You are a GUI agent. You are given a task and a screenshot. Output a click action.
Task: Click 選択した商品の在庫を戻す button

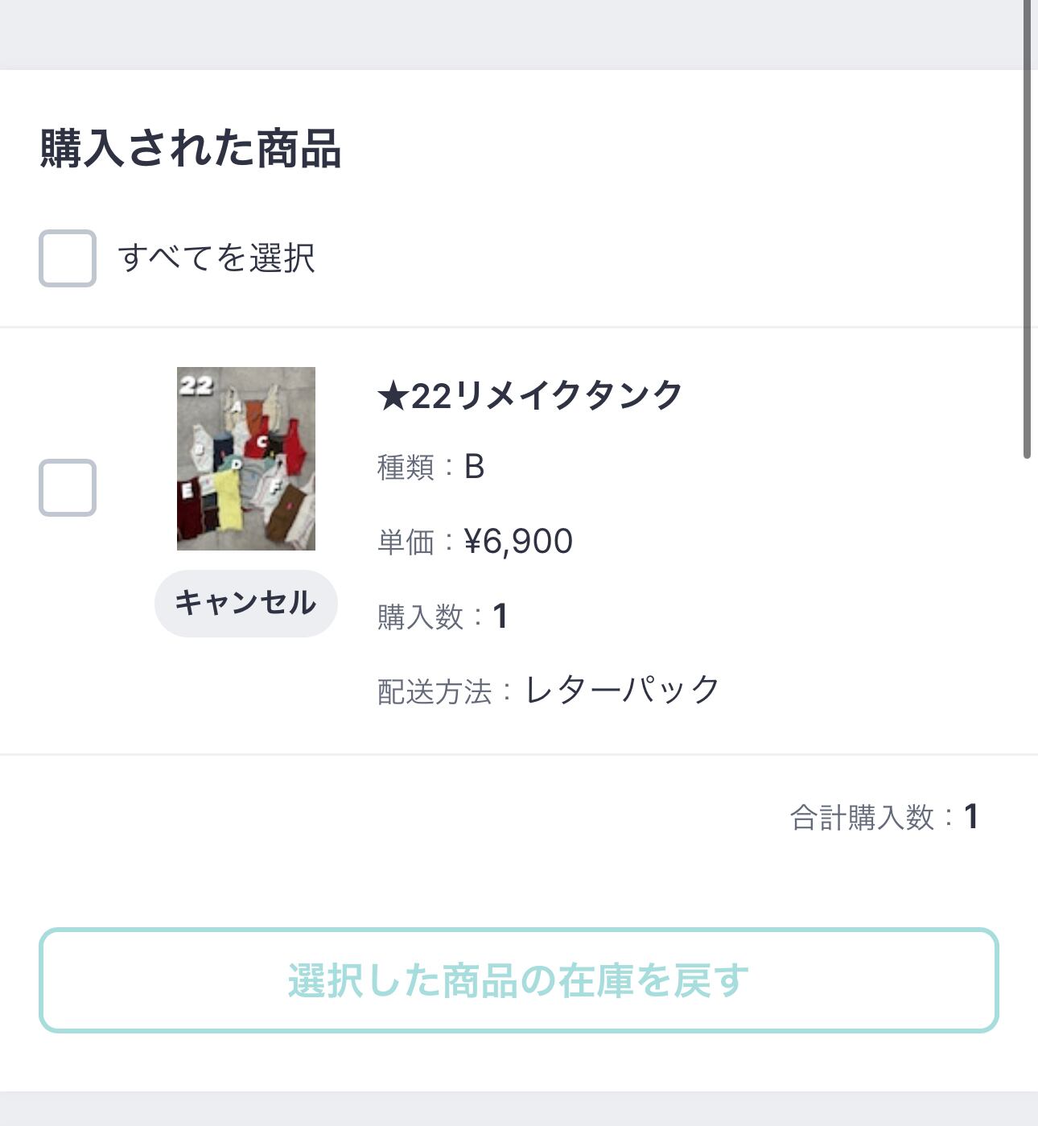pos(518,980)
